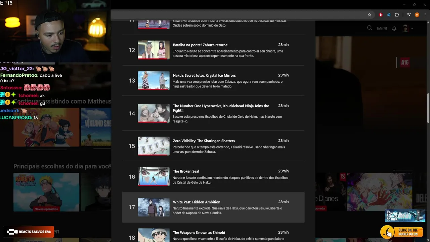430x242 pixels.
Task: Click the A16 age rating badge
Action: pos(405,63)
